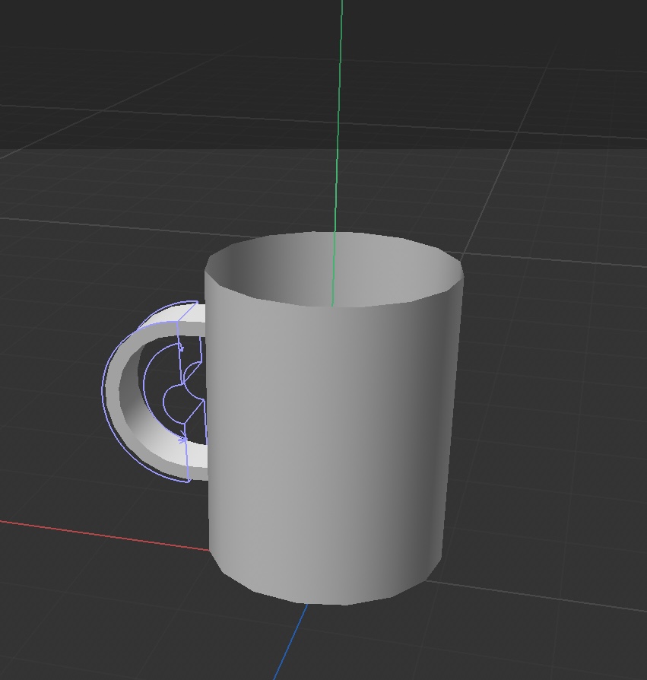Select the purple spline outline on the handle

click(x=103, y=392)
